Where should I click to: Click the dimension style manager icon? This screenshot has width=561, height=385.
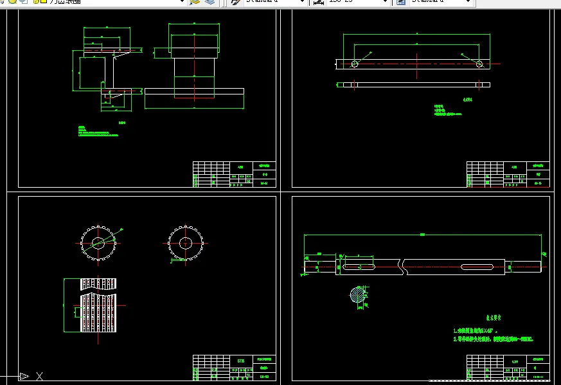tap(319, 2)
